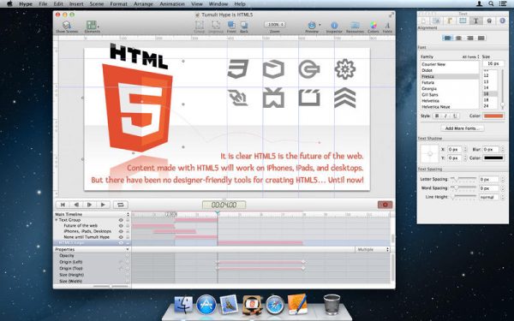The image size is (514, 321).
Task: Open the Properties dropdown arrow
Action: click(128, 250)
